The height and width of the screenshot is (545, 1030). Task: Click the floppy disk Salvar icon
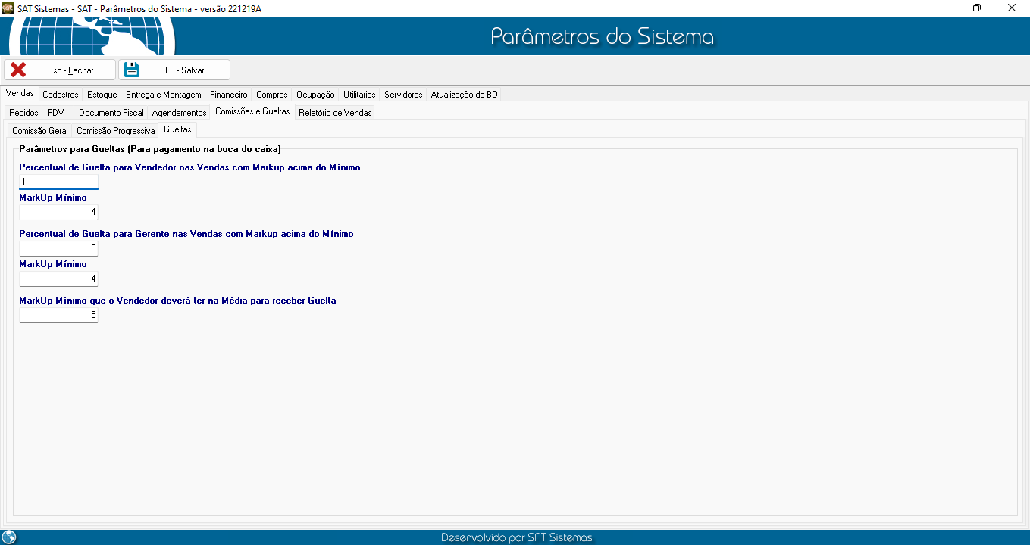pos(133,70)
